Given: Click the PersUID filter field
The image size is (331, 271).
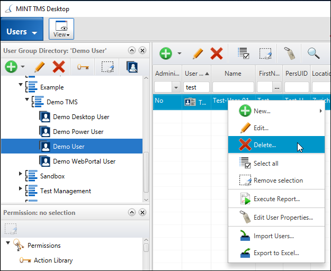Looking at the screenshot, I should 297,87.
